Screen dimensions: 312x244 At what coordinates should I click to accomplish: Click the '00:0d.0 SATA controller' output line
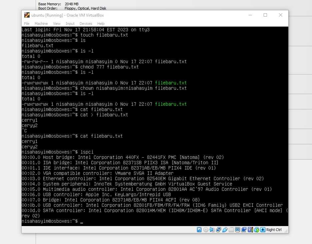(x=155, y=213)
